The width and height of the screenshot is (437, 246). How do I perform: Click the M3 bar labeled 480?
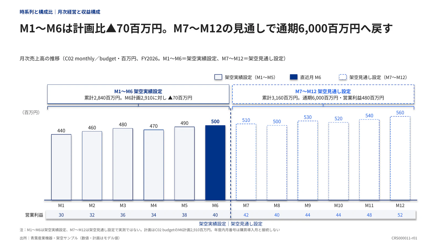pos(123,164)
